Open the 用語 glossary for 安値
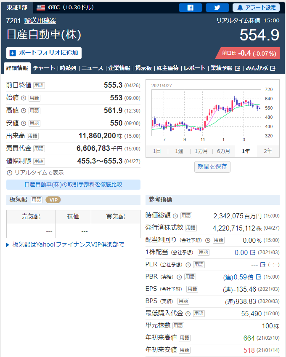 pos(34,123)
